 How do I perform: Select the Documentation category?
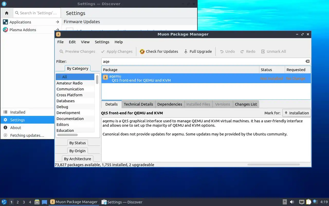[x=75, y=119]
